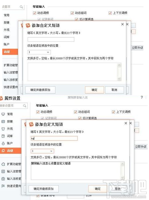Image resolution: width=149 pixels, height=200 pixels.
Task: Click scroll-up arrow of the empty phrase text area
Action: tap(119, 65)
